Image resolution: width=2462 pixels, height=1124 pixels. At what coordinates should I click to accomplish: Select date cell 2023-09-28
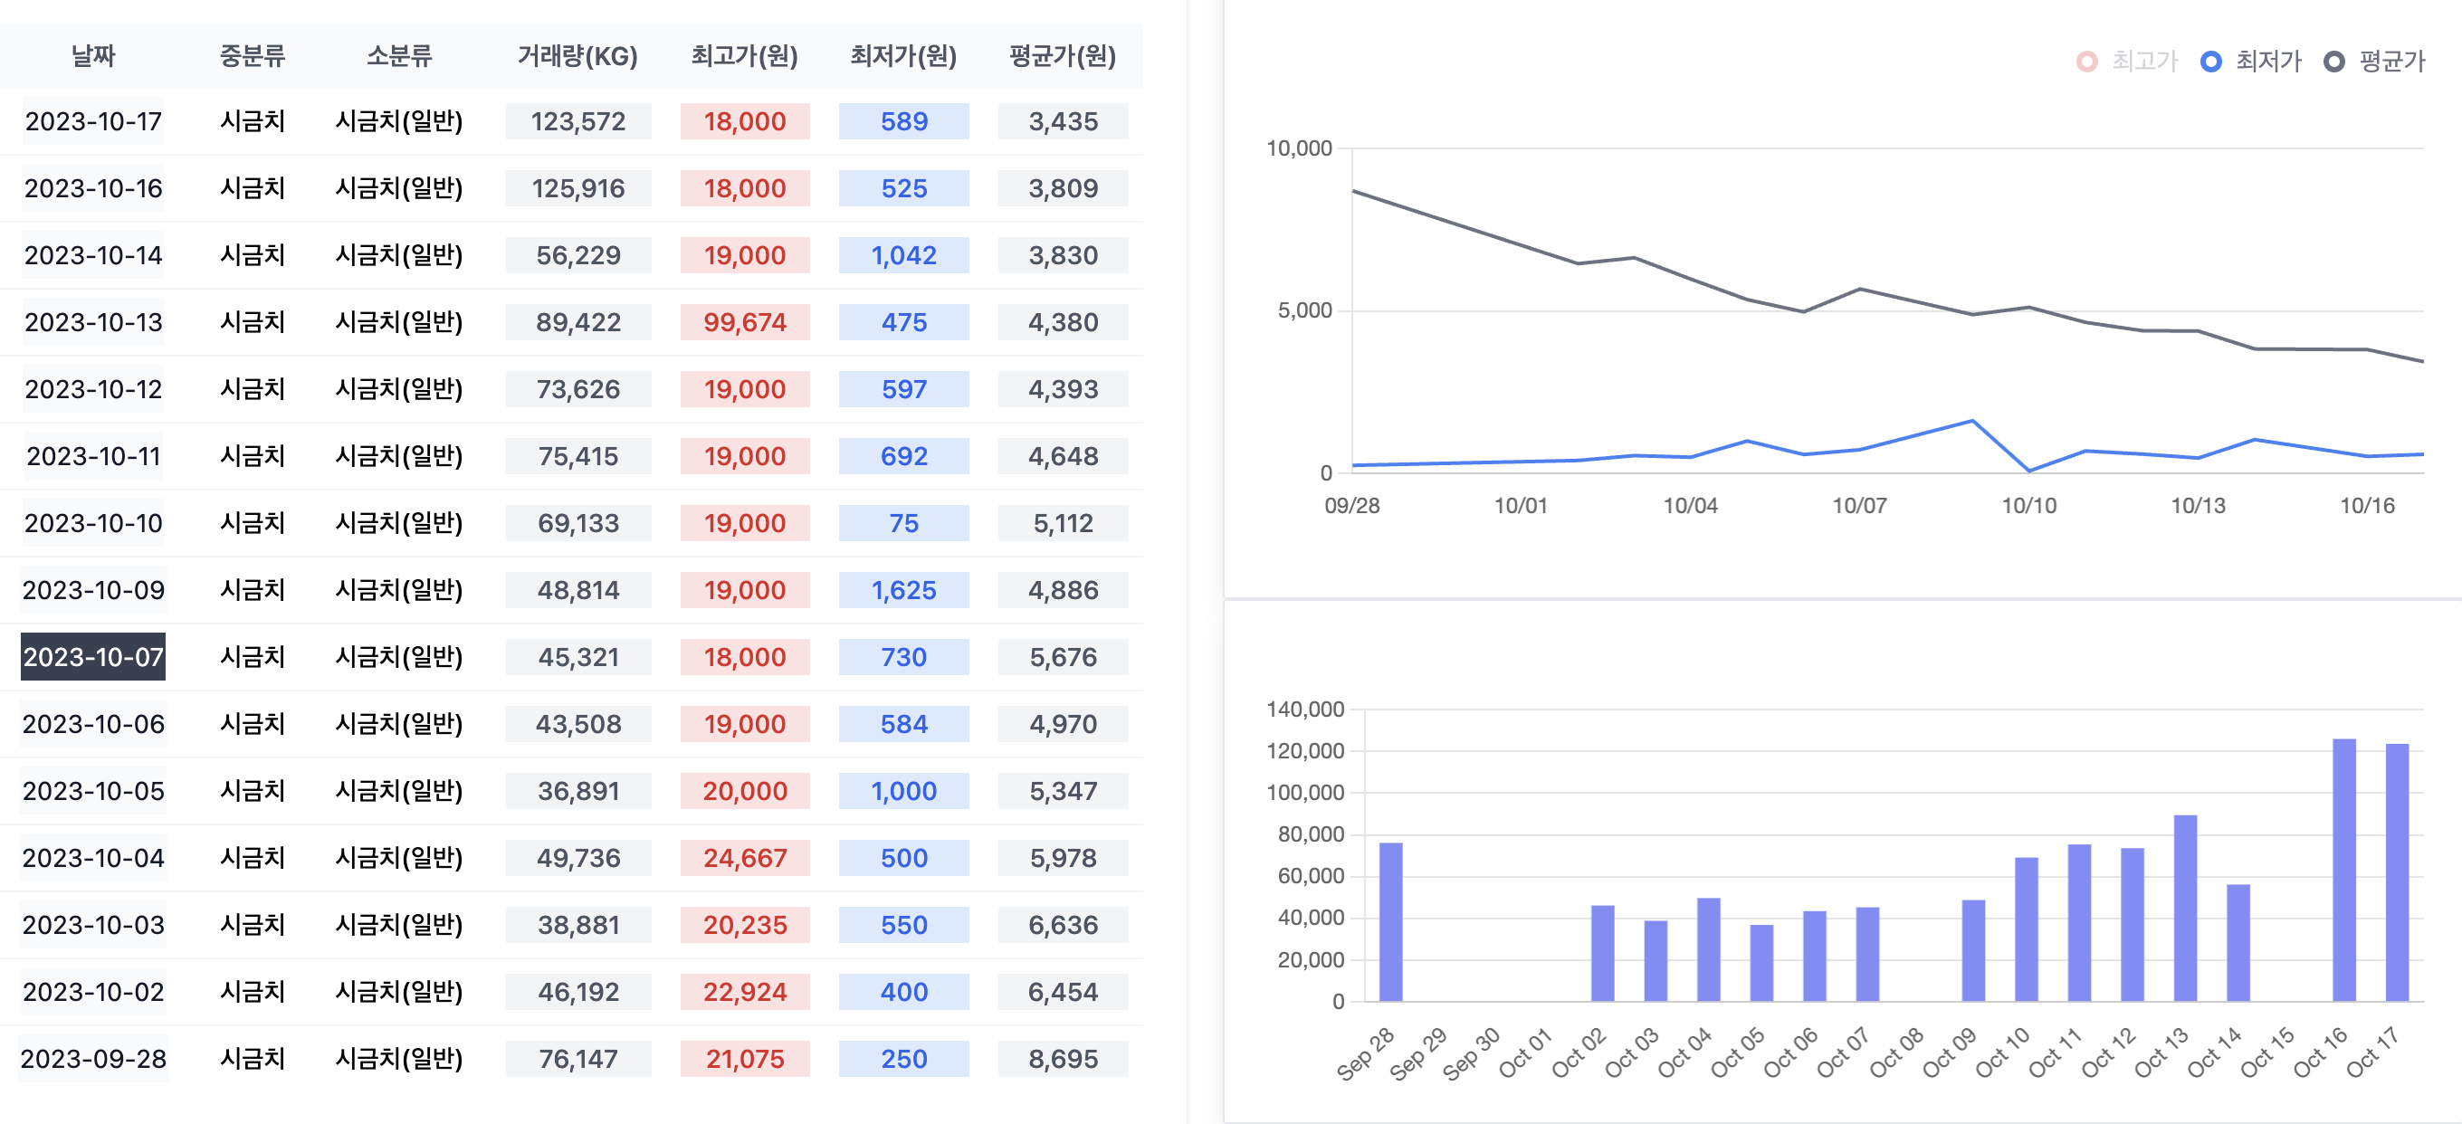[93, 1058]
